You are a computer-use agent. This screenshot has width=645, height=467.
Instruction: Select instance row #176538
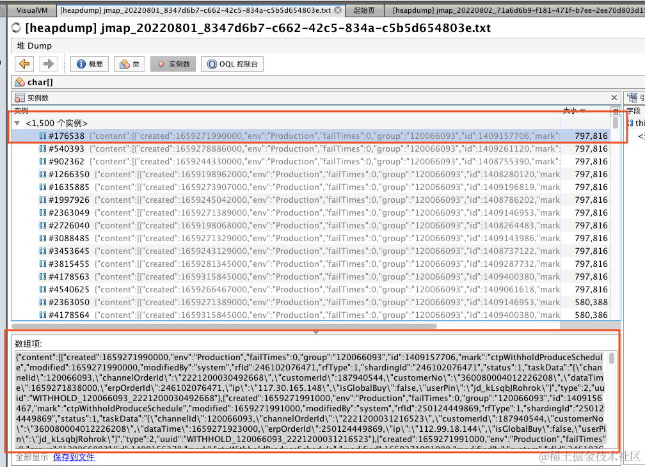(x=310, y=136)
